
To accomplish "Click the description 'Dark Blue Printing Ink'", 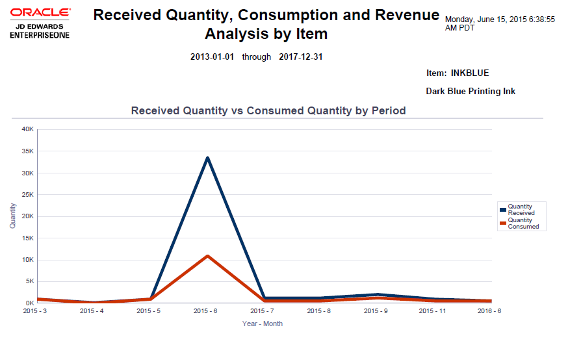I will tap(471, 91).
